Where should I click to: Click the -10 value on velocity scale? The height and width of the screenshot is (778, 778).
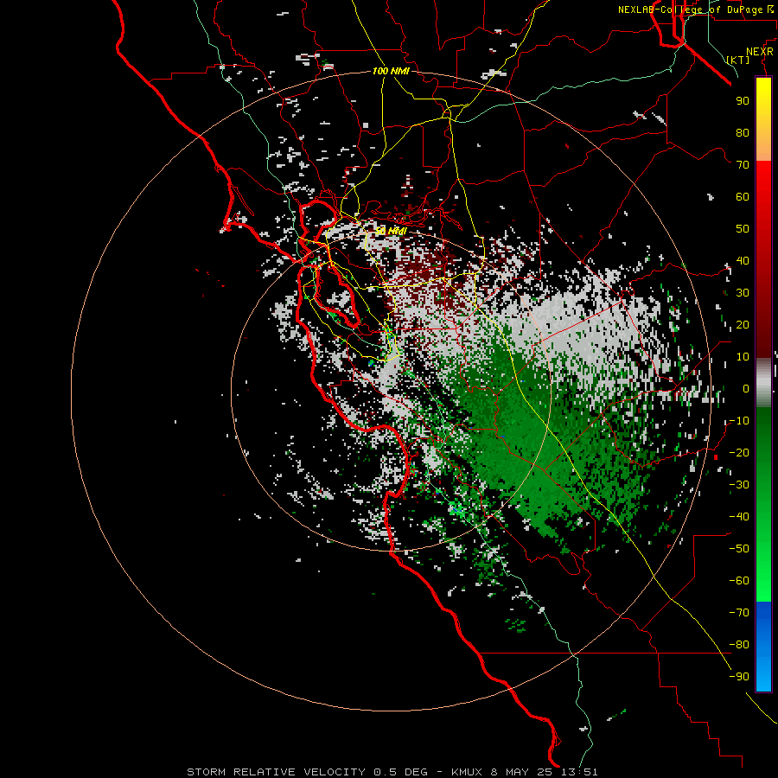pyautogui.click(x=739, y=421)
